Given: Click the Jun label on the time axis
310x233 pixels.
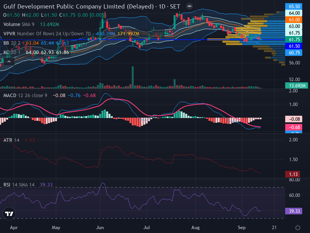Looking at the screenshot, I should (x=100, y=228).
